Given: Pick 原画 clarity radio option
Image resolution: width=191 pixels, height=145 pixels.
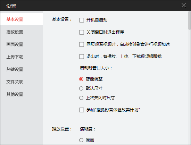Looking at the screenshot, I should point(81,140).
